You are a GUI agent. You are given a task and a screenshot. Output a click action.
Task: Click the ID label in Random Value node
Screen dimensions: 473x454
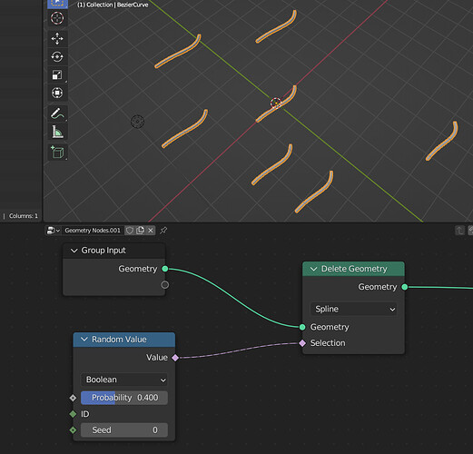click(x=85, y=414)
